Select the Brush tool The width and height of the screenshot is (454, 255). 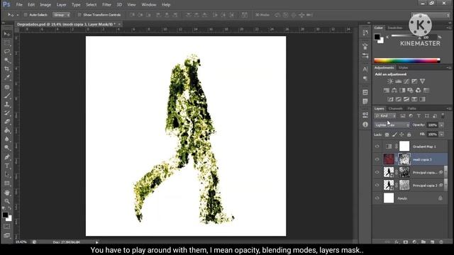click(x=7, y=96)
